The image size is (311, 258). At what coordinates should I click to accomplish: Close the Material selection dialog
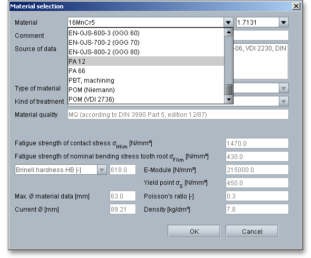[x=296, y=6]
